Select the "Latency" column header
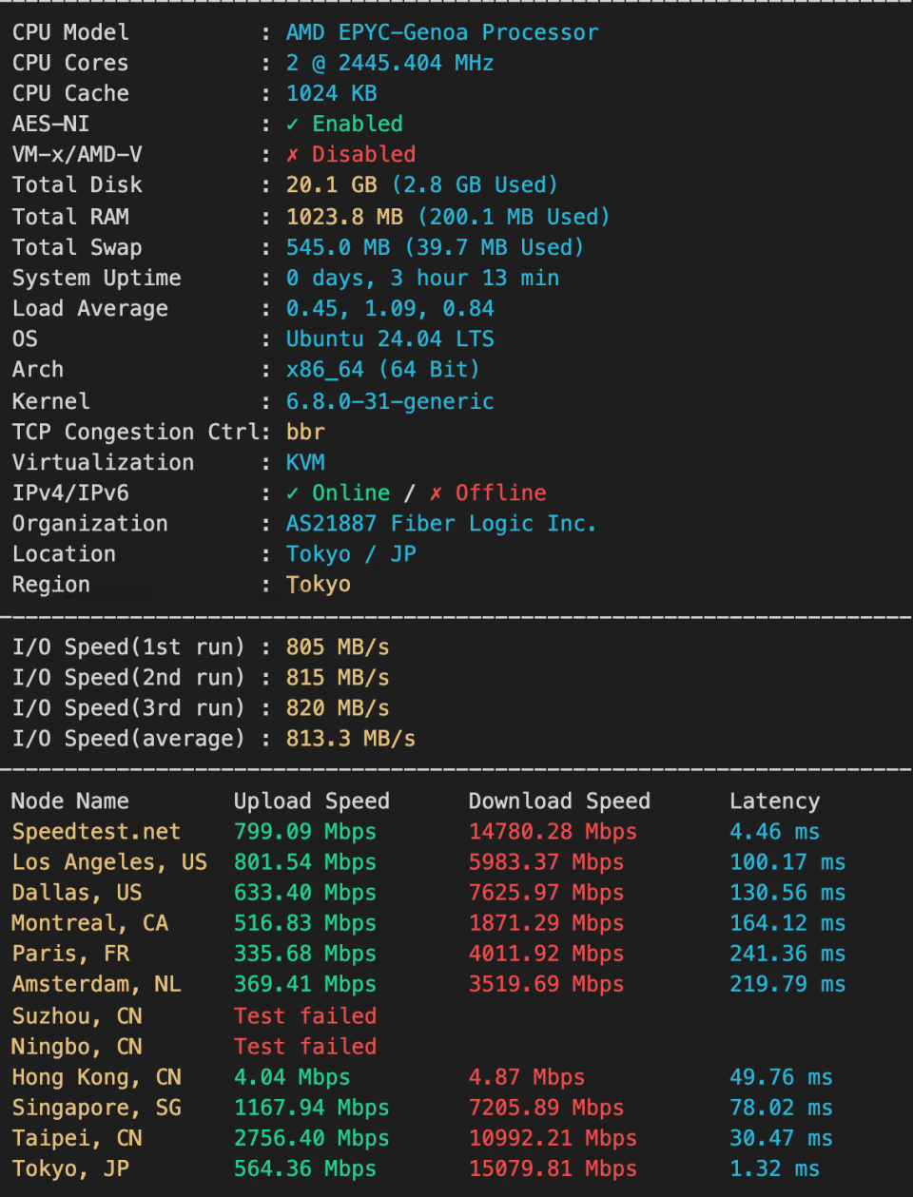 click(774, 801)
